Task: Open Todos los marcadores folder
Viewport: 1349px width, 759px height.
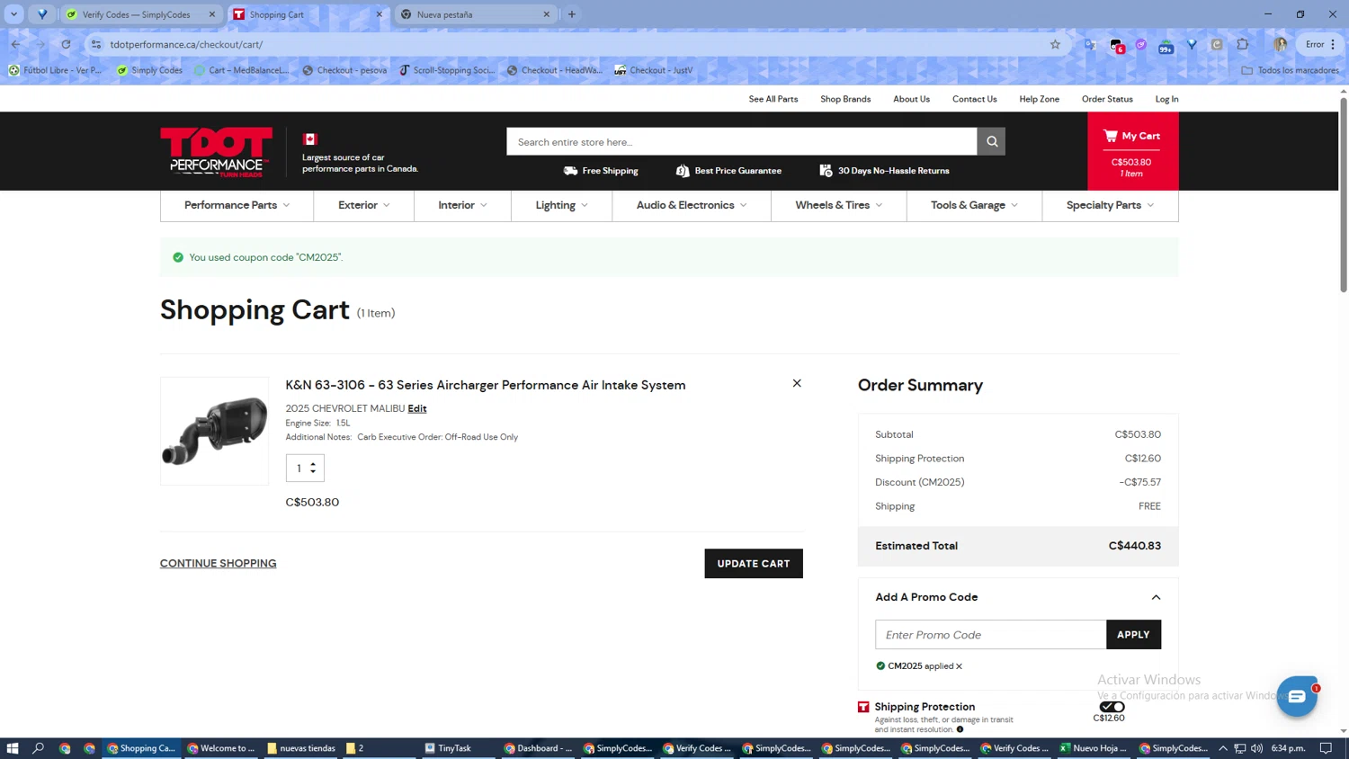Action: (x=1290, y=70)
